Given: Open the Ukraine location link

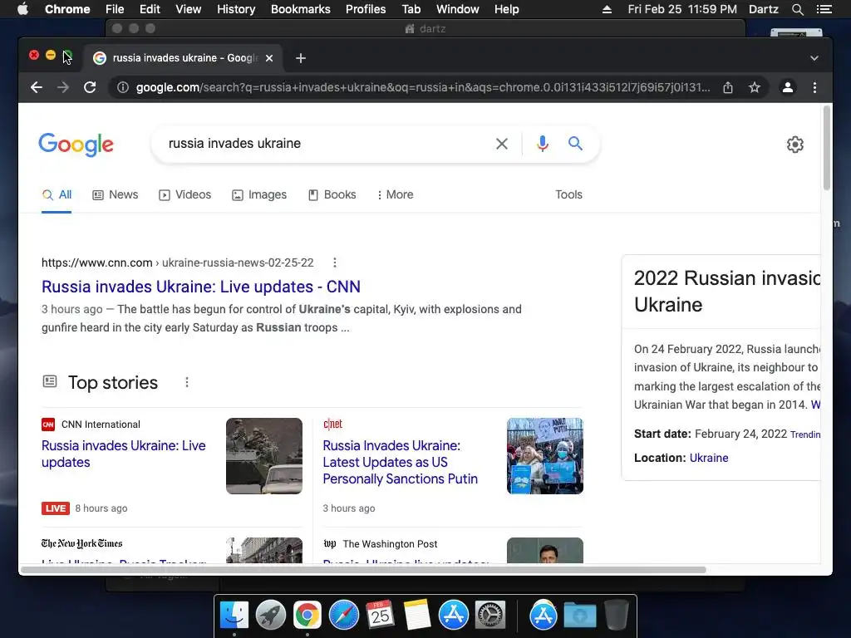Looking at the screenshot, I should (x=709, y=458).
